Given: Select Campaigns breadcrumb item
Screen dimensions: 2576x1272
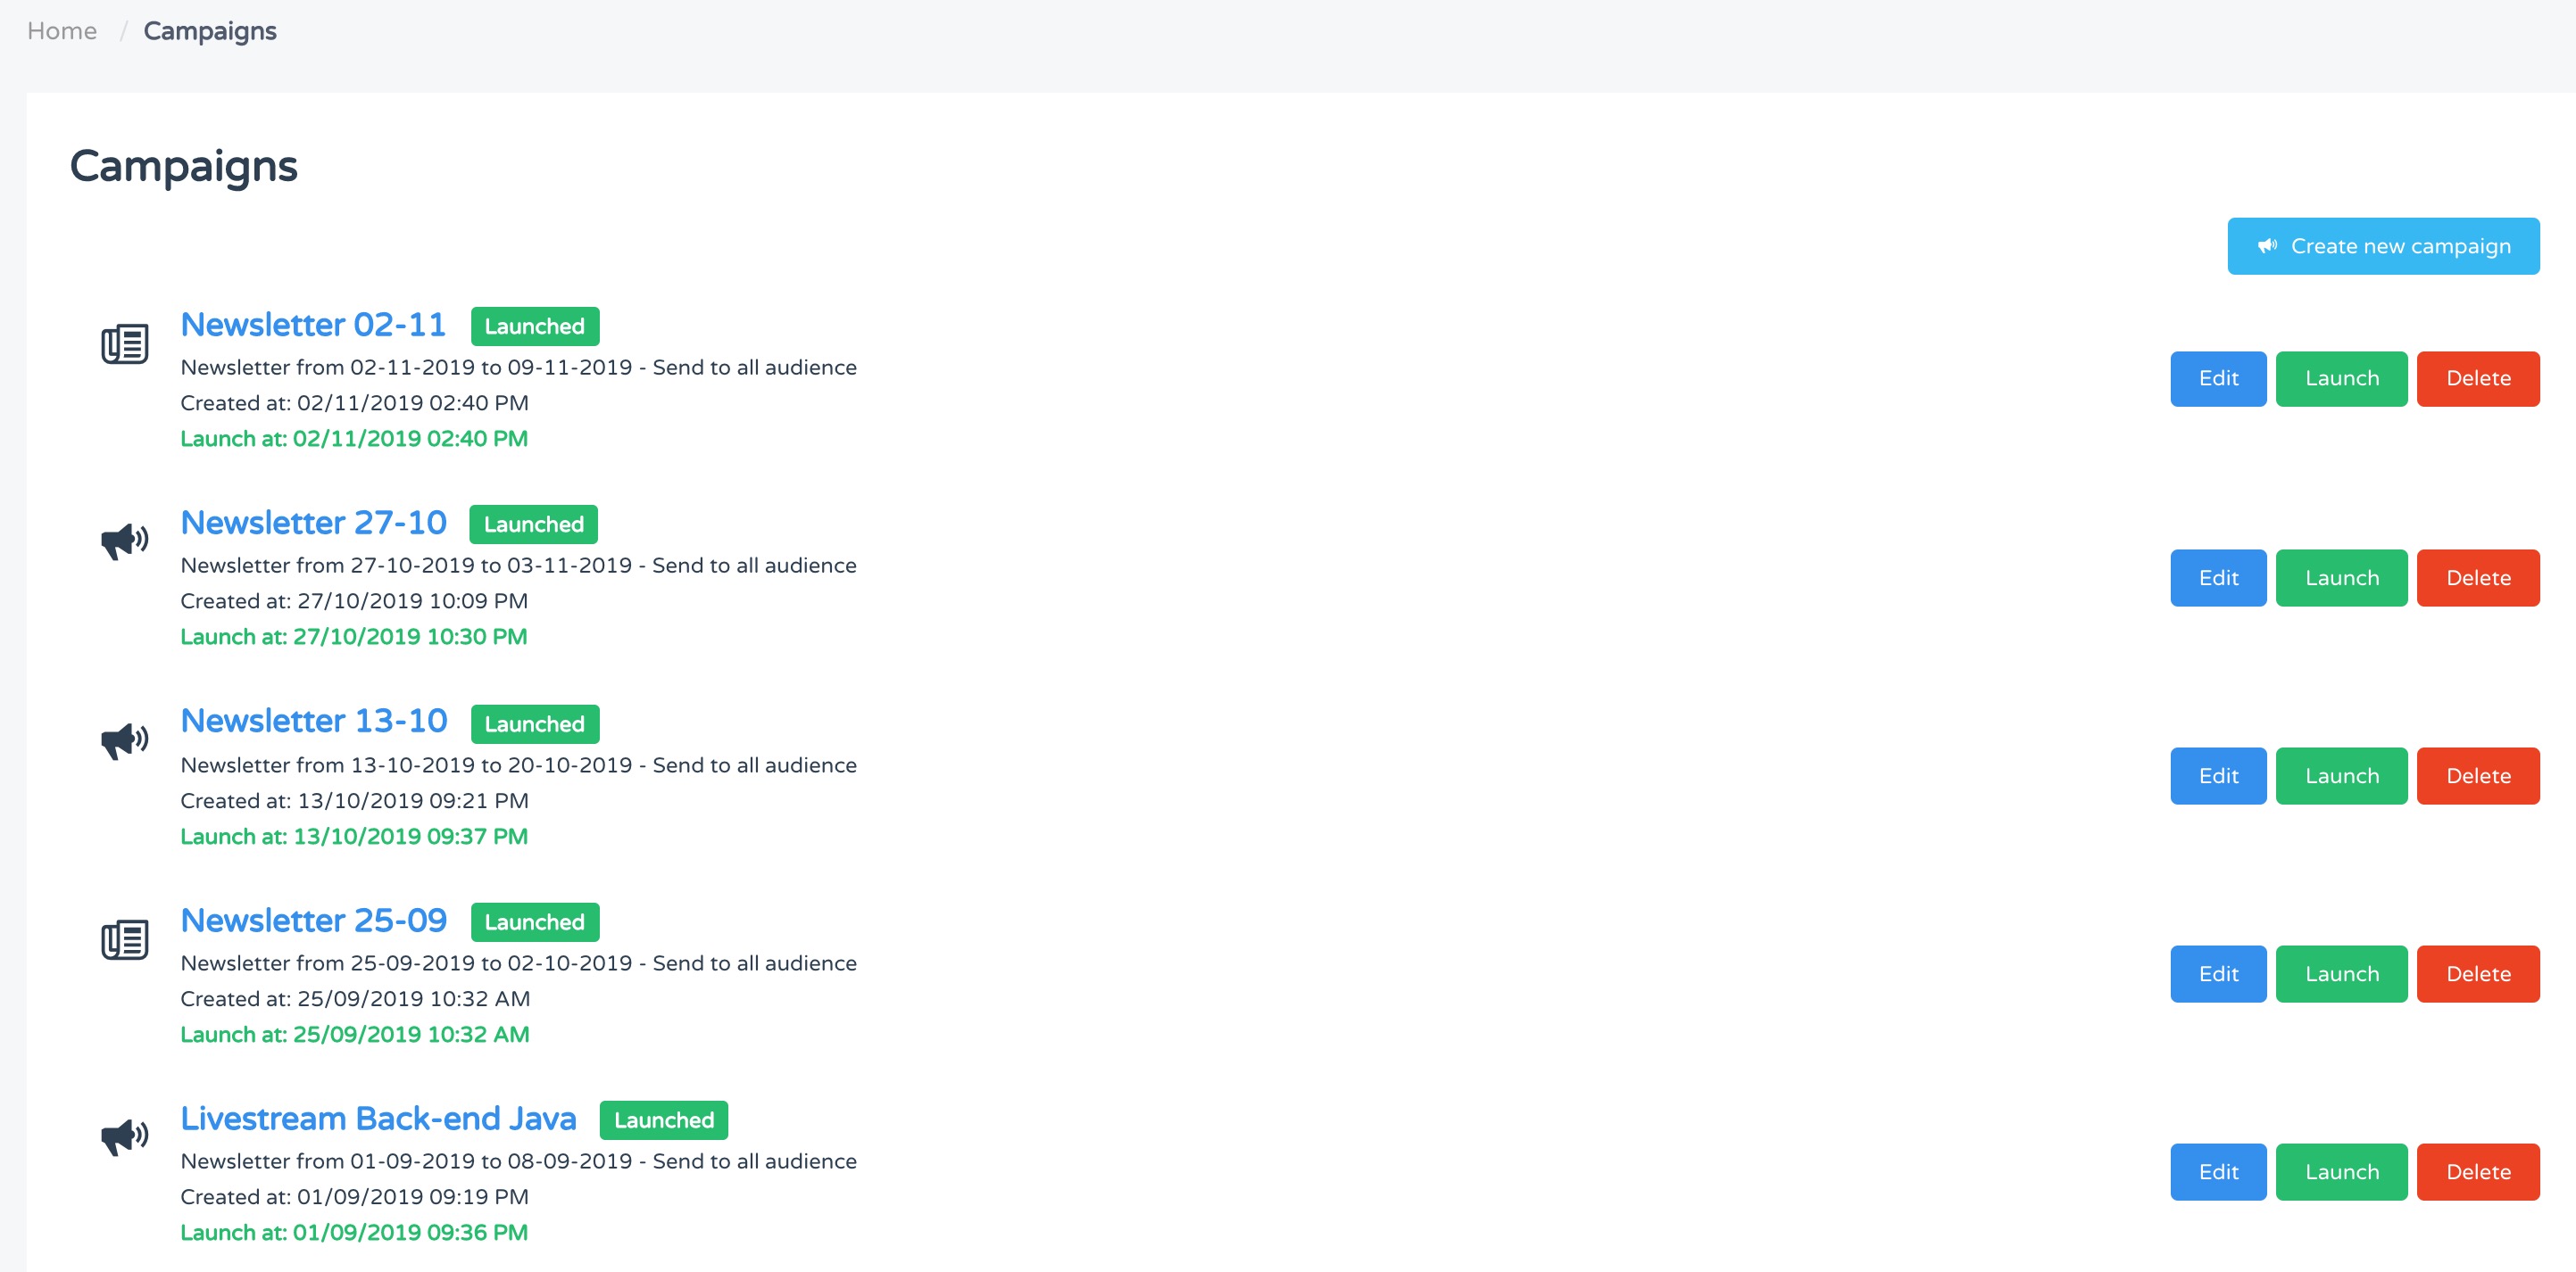Looking at the screenshot, I should pos(210,31).
